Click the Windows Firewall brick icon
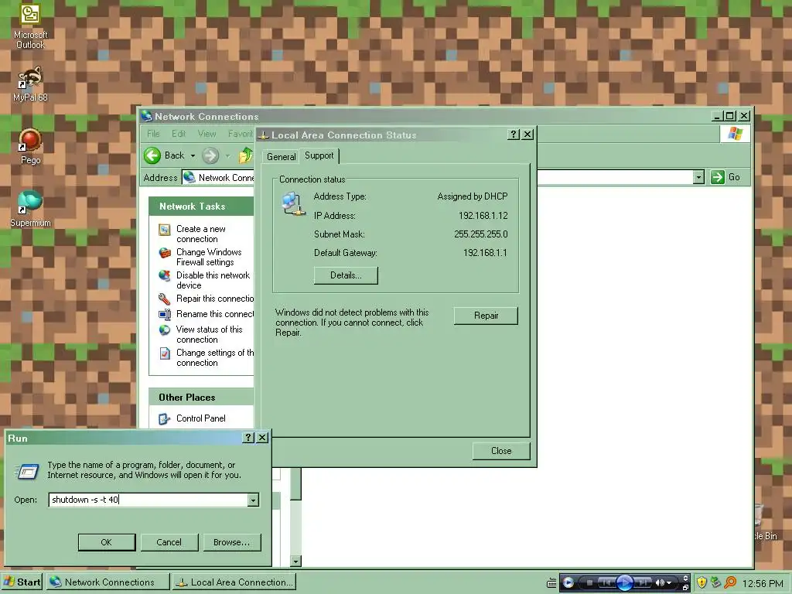This screenshot has width=792, height=594. (165, 253)
